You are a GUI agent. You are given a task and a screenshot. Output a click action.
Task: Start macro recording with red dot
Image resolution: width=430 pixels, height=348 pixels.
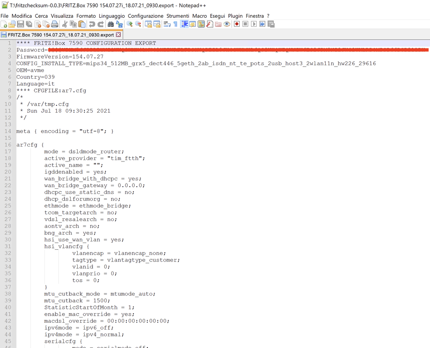tap(237, 24)
